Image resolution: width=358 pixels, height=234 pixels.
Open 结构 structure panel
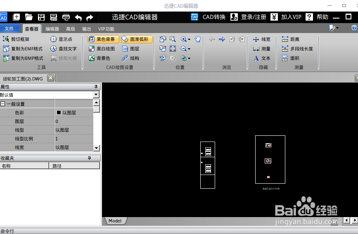coord(130,58)
